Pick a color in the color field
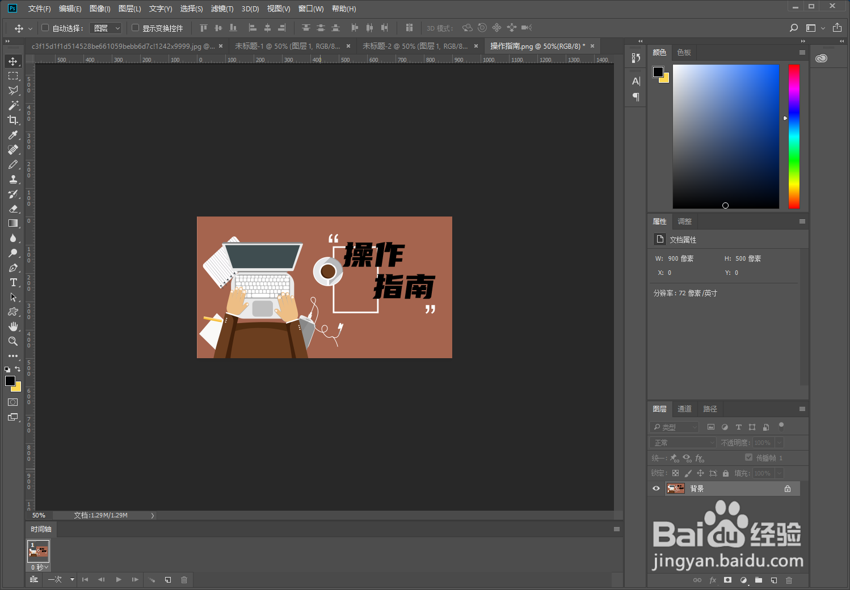The width and height of the screenshot is (850, 590). pyautogui.click(x=726, y=136)
